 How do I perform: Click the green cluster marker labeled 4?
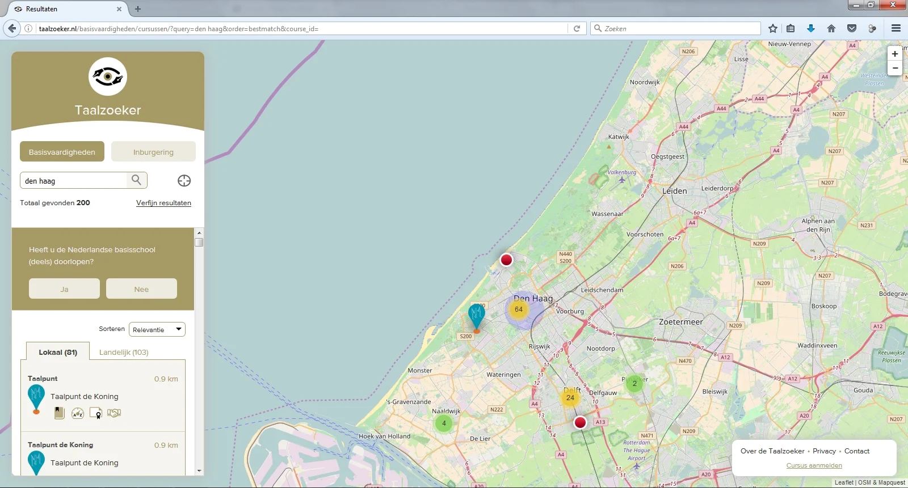tap(444, 423)
